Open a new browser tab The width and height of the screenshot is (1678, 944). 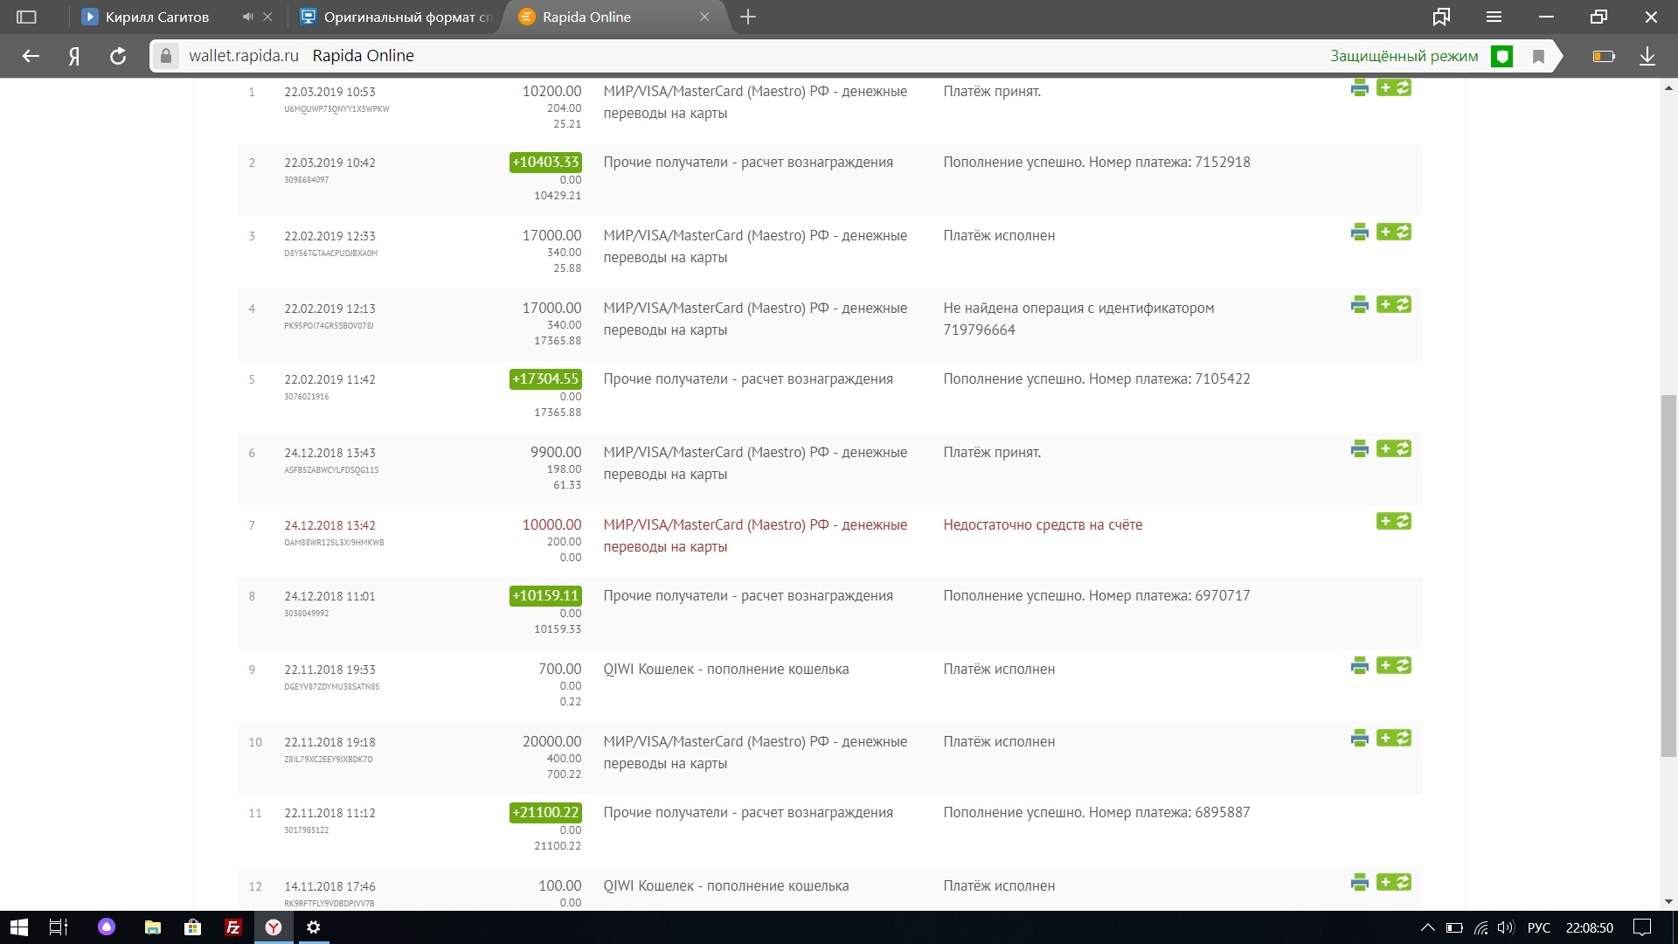748,17
